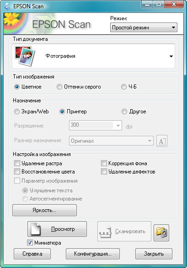Open Справка help button

click(32, 254)
